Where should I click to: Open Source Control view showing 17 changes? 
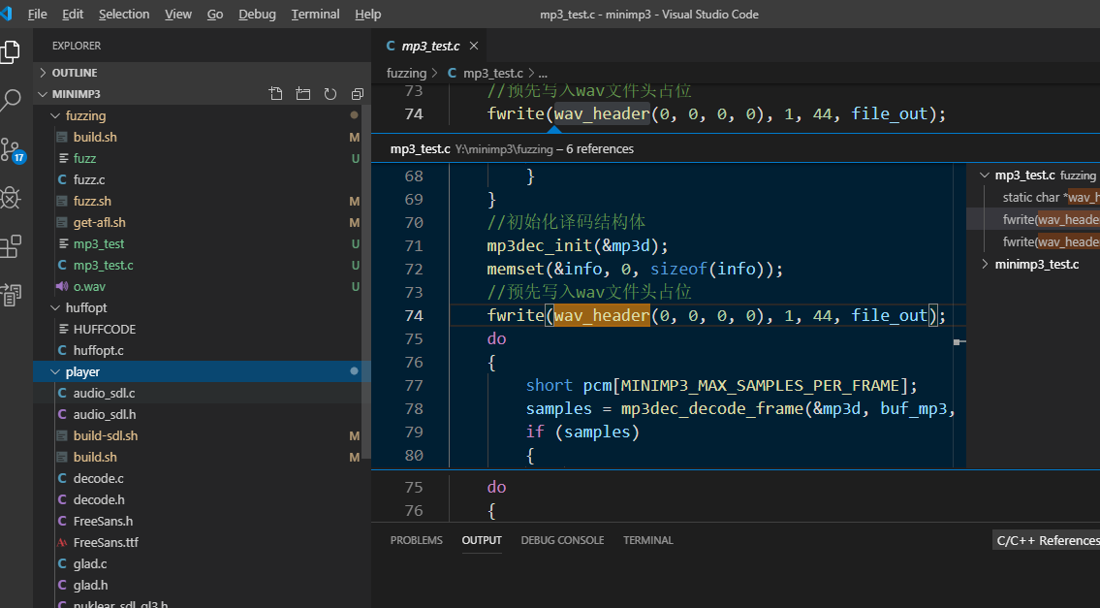click(x=13, y=150)
